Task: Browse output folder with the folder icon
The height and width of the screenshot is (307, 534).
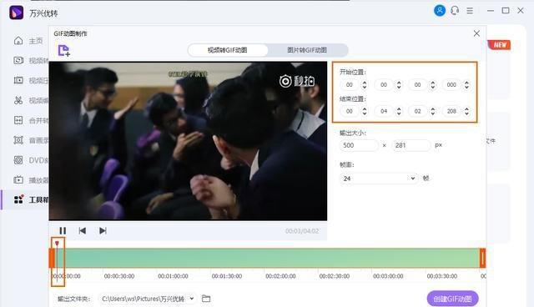Action: 206,299
